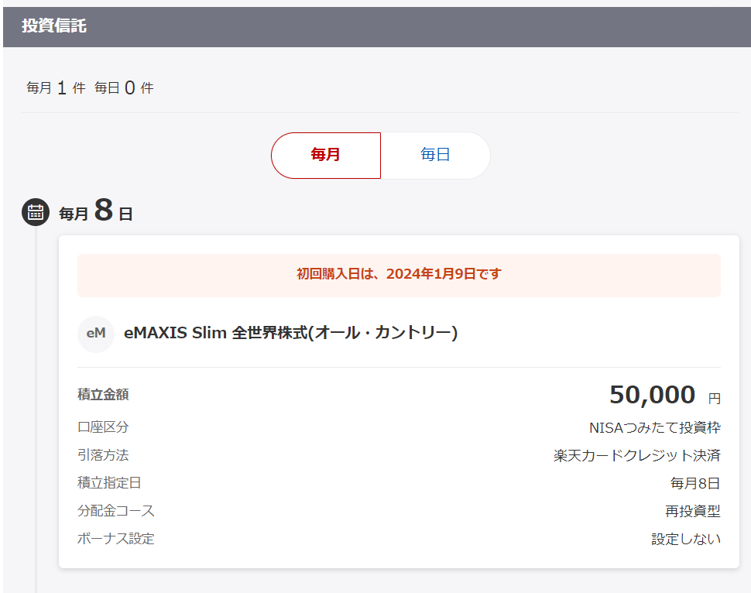Switch to the 毎日 tab
751x593 pixels.
(x=435, y=155)
